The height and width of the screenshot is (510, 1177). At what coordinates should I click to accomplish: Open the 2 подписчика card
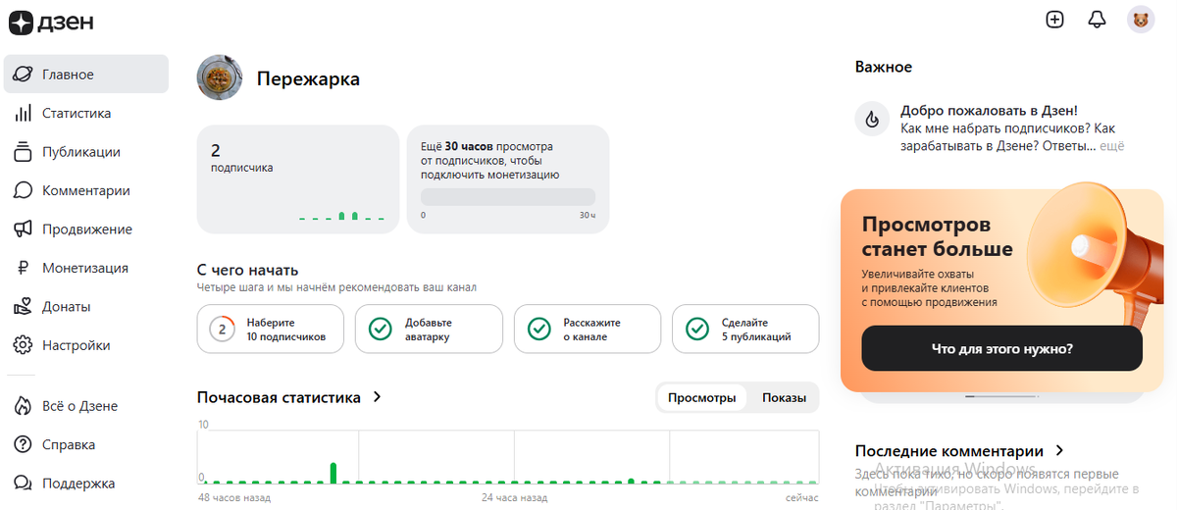click(x=298, y=179)
